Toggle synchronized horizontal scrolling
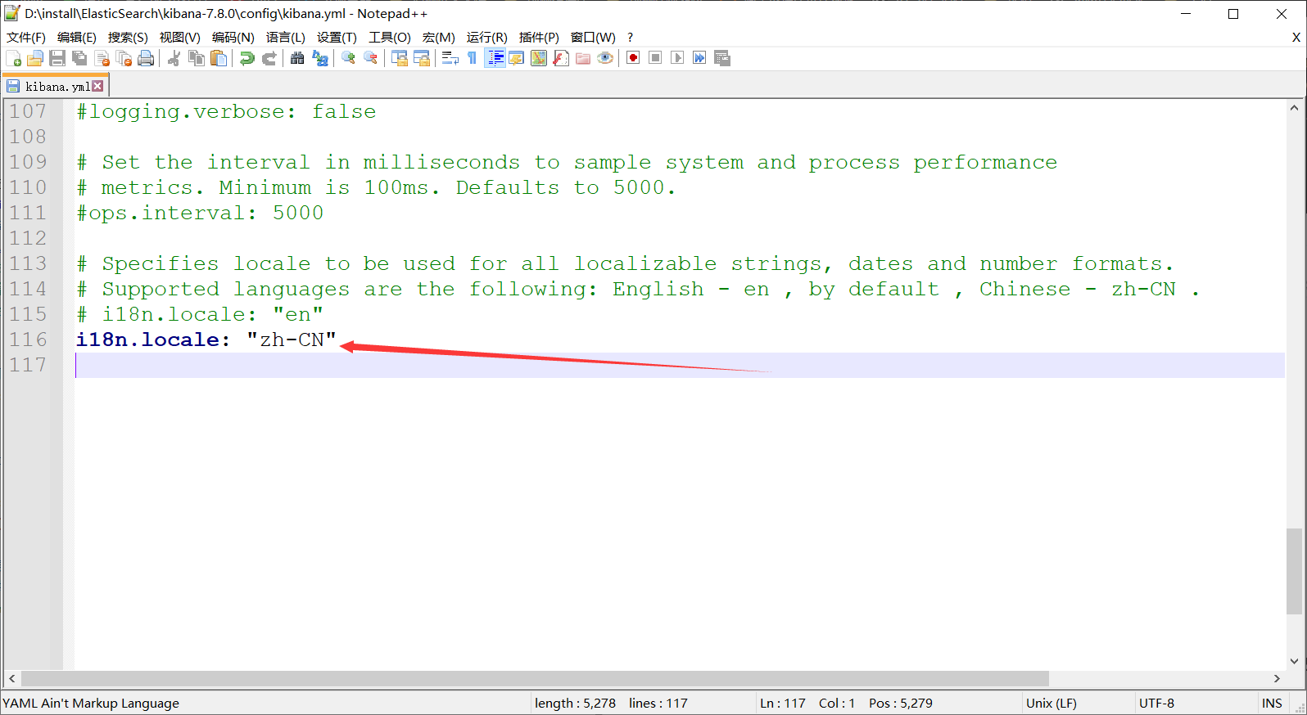 tap(421, 58)
